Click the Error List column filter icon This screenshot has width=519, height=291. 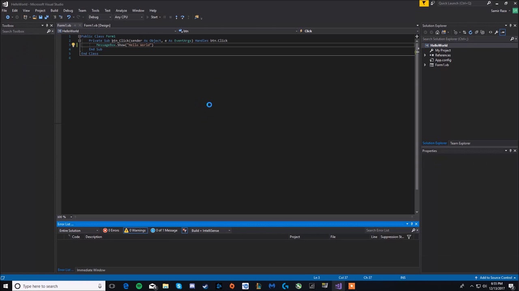click(x=409, y=237)
